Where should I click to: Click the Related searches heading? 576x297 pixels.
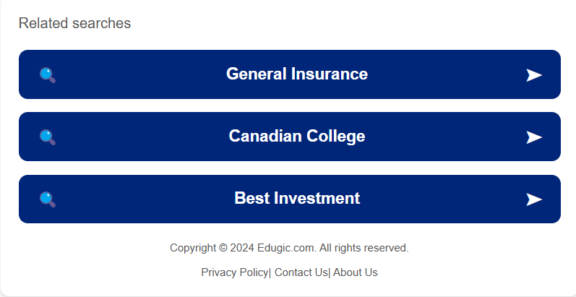tap(74, 23)
